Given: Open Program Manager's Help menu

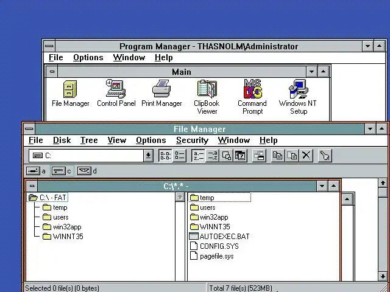Looking at the screenshot, I should pyautogui.click(x=163, y=58).
